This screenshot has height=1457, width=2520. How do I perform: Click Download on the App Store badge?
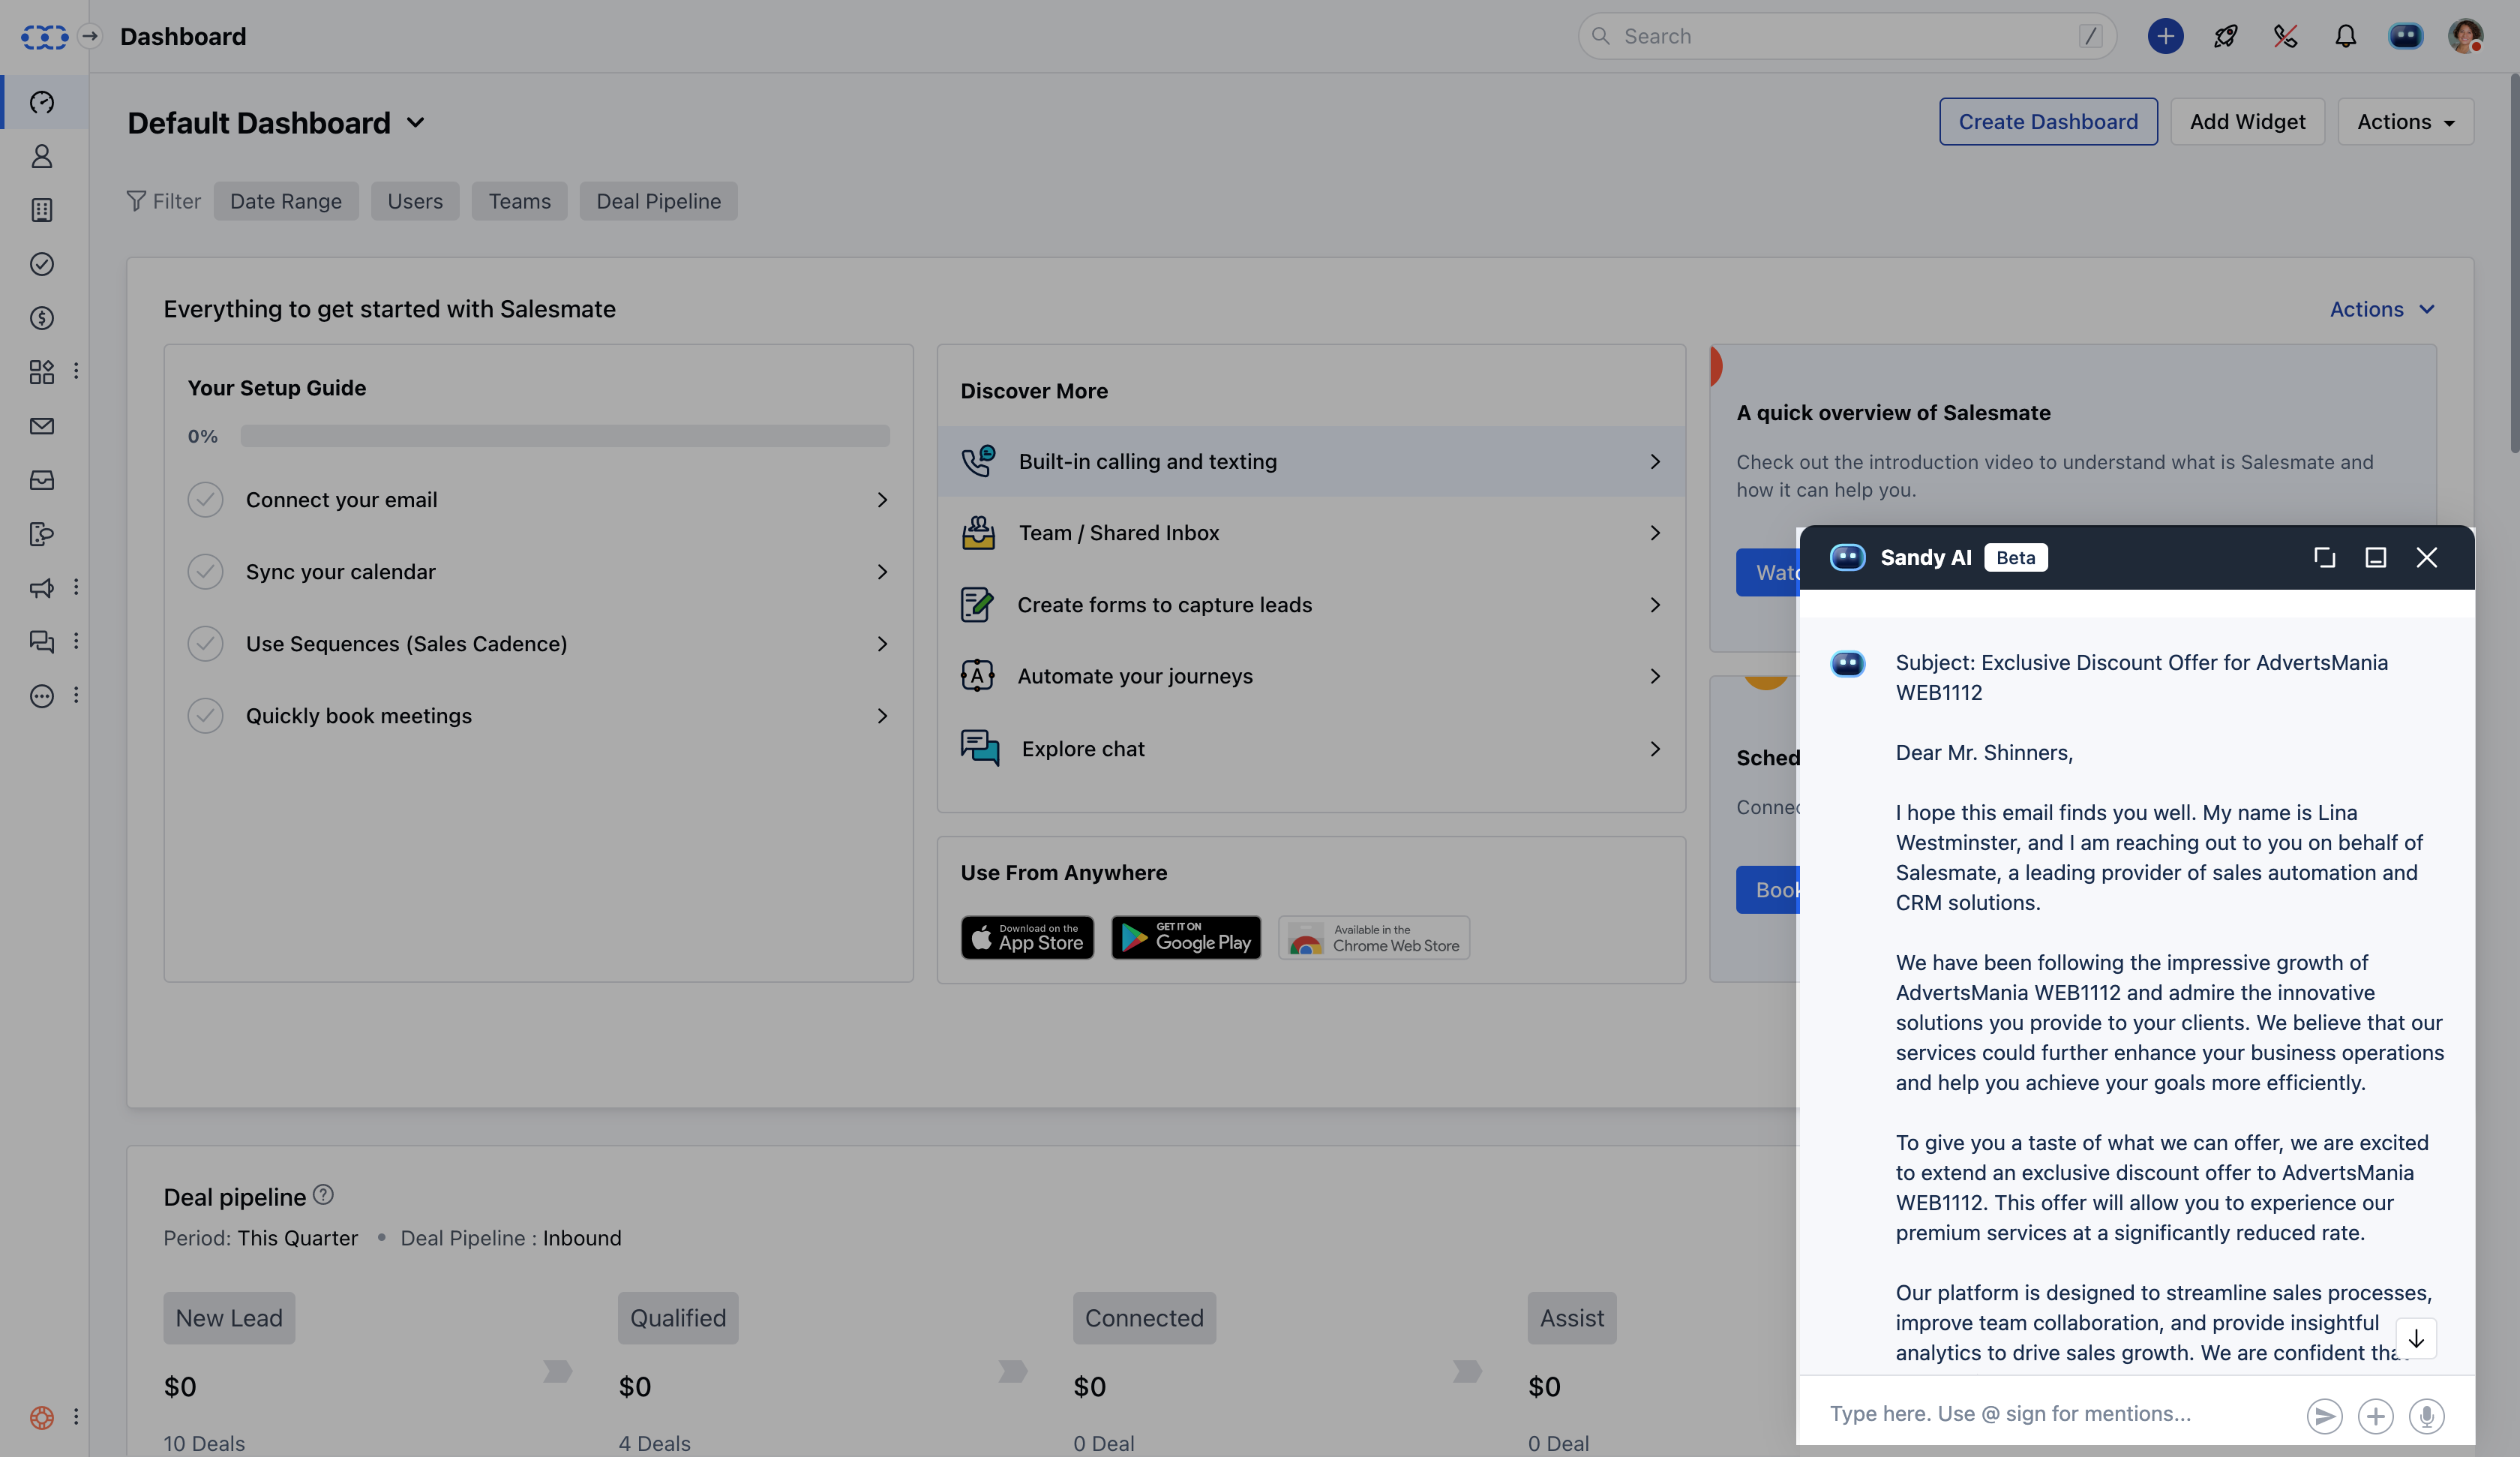coord(1027,938)
